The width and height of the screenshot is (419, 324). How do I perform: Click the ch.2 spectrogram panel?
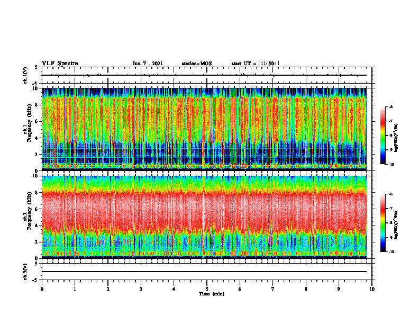point(204,217)
